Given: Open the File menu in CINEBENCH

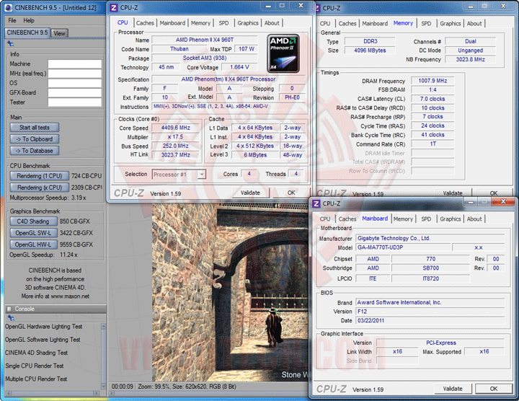Looking at the screenshot, I should point(12,20).
